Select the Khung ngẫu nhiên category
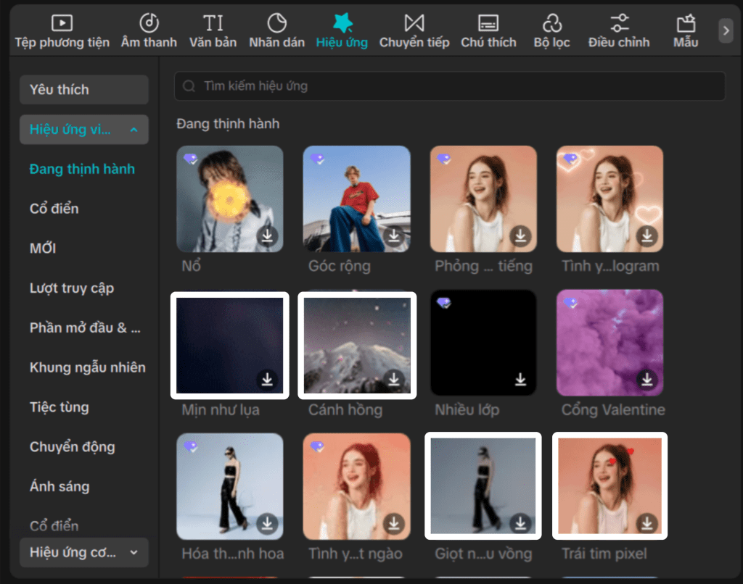This screenshot has width=743, height=584. [88, 367]
